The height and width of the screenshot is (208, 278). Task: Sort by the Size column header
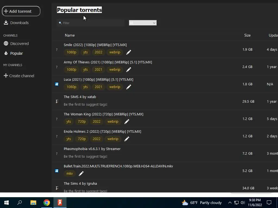247,35
